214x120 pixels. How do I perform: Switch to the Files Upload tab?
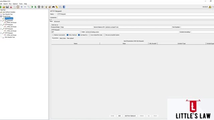tap(70, 38)
